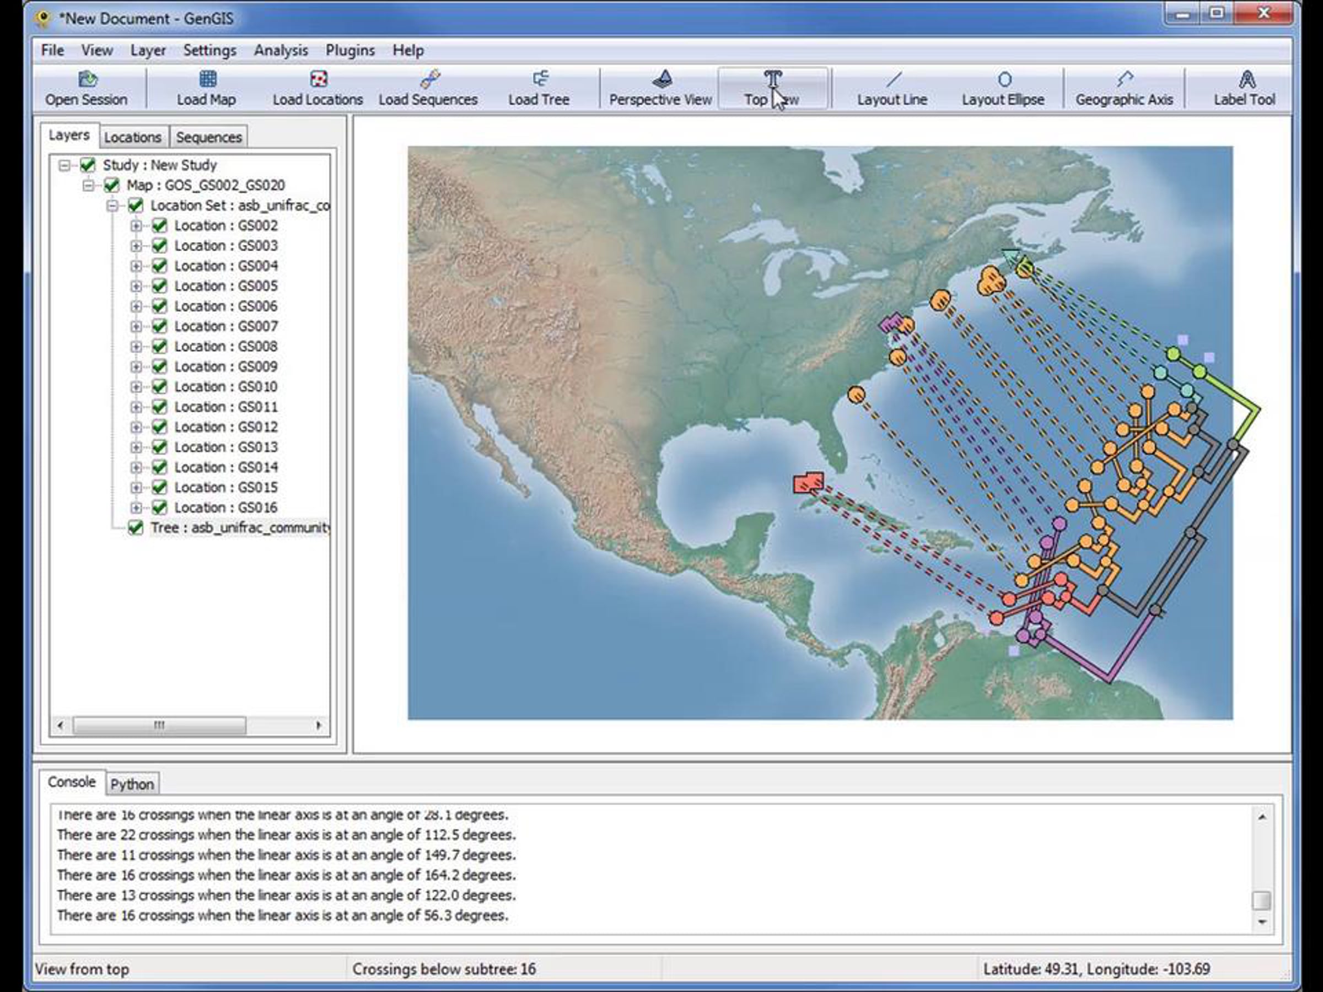Expand the Location GS002 tree node
1323x992 pixels.
point(136,226)
